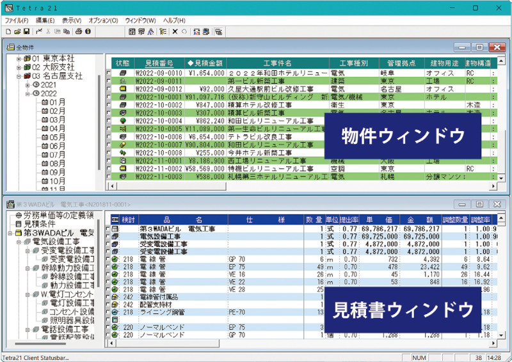
Task: Expand the 2021 year node
Action: point(28,85)
